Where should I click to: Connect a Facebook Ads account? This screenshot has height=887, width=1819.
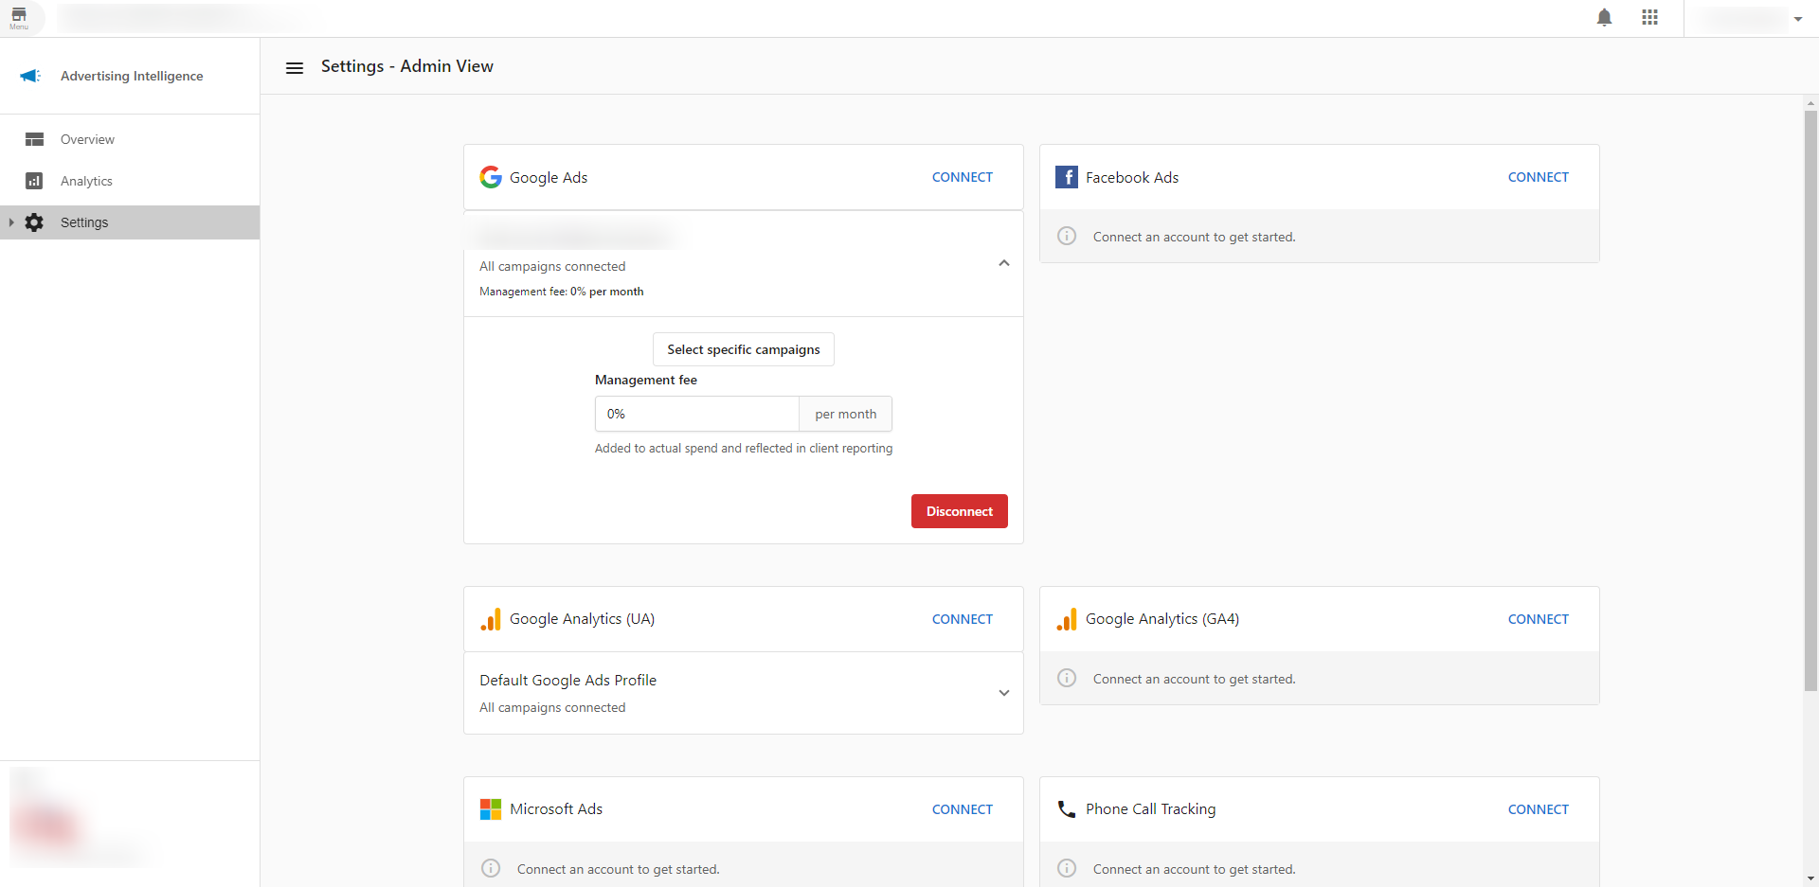coord(1538,177)
